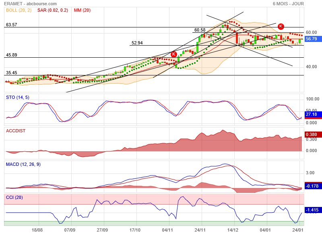Click the 04/01 date axis label
322x234 pixels.
click(265, 230)
